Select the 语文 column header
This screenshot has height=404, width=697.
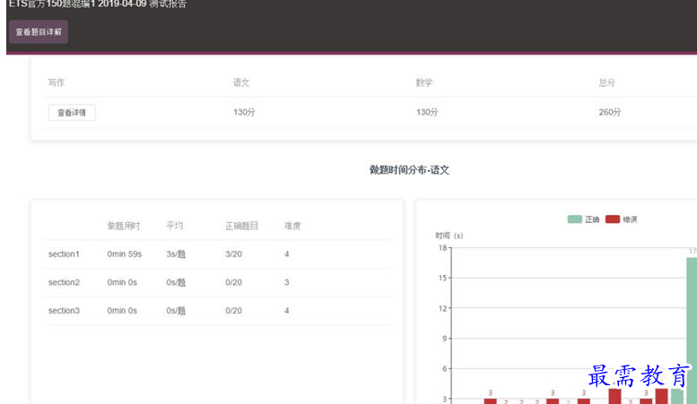[241, 82]
